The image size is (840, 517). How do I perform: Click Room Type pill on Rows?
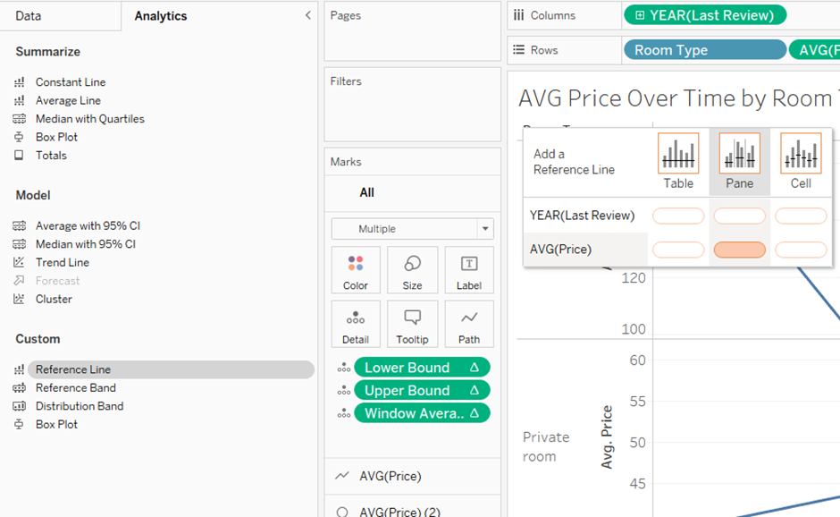tap(705, 50)
